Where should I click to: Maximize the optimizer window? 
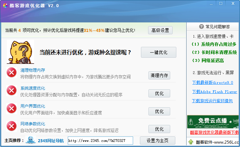221,3
